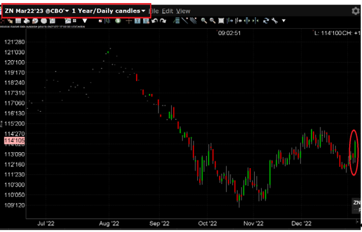Click the Jul '22 date axis label
This screenshot has height=232, width=362.
[46, 224]
